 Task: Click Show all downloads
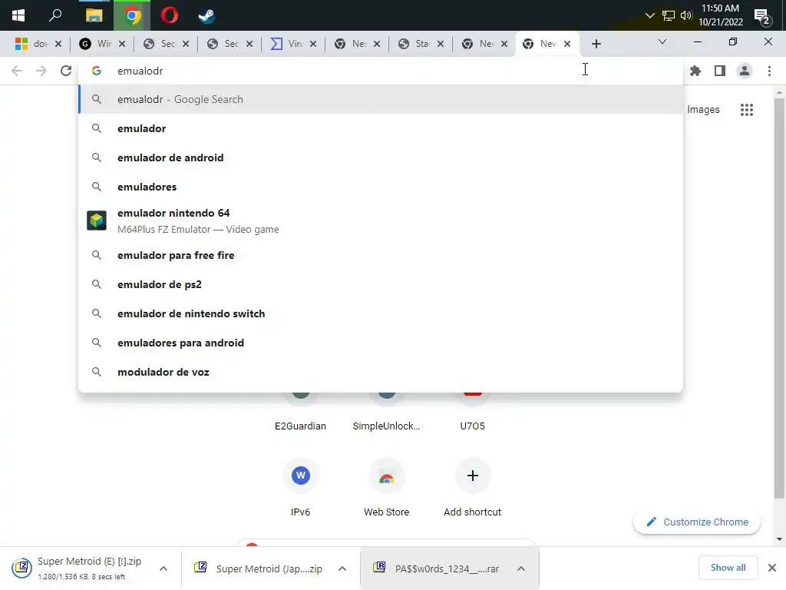(728, 568)
